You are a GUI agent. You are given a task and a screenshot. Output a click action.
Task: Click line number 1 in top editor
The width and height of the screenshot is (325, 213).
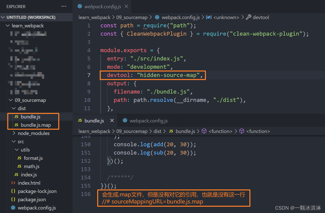(x=89, y=25)
